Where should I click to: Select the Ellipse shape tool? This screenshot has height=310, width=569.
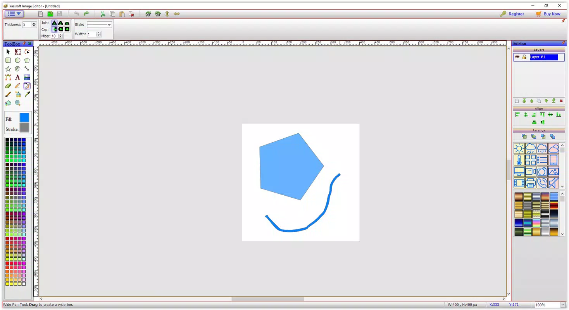pyautogui.click(x=17, y=60)
